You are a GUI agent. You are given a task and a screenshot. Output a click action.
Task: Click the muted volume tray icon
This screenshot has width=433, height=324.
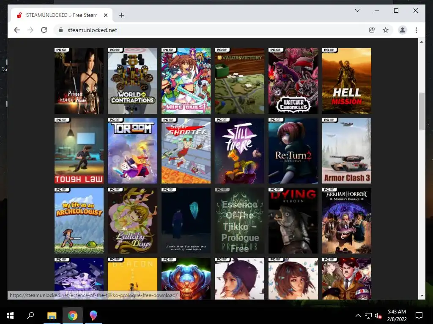378,316
